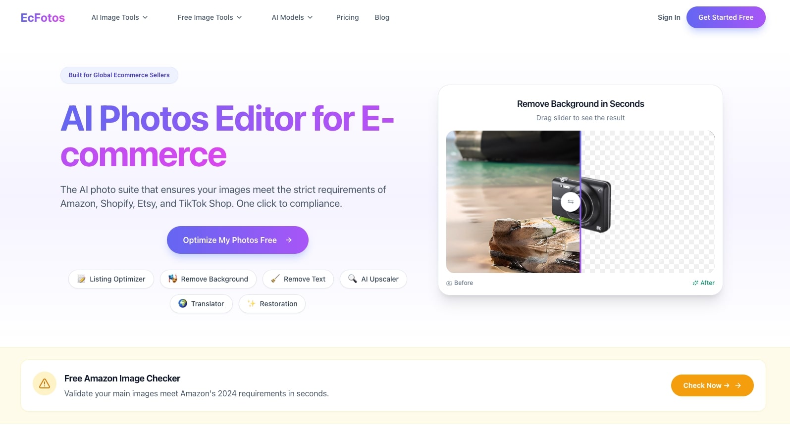Go to the Pricing page
The width and height of the screenshot is (790, 426).
[x=347, y=17]
